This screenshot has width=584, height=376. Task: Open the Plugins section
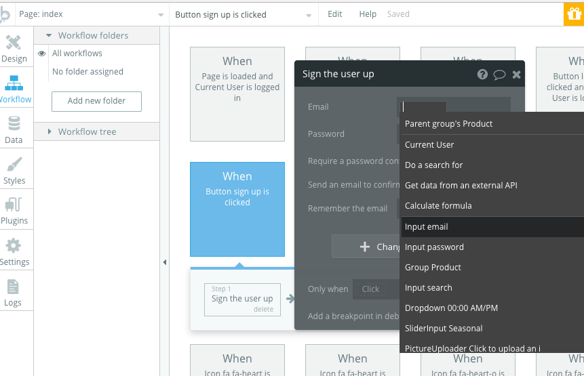[x=14, y=211]
